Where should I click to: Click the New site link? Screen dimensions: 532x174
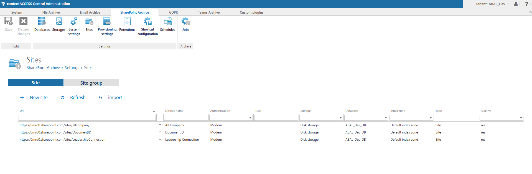[39, 98]
